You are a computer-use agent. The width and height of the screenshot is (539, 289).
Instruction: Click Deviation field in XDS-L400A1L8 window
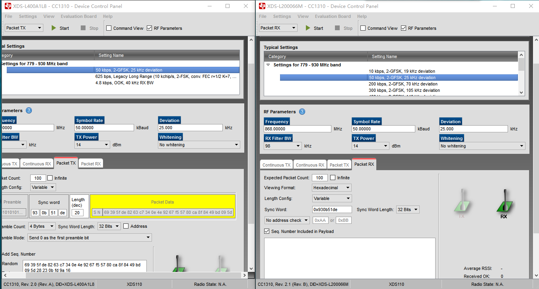(190, 128)
